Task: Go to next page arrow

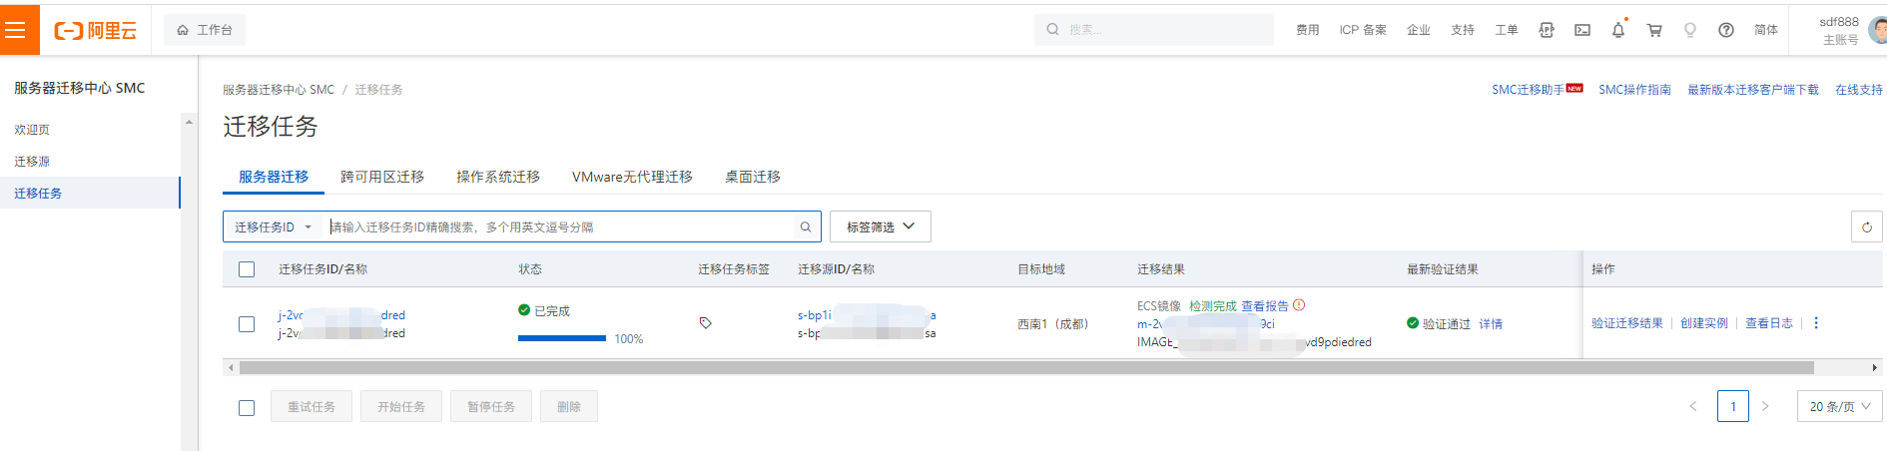Action: [1765, 406]
